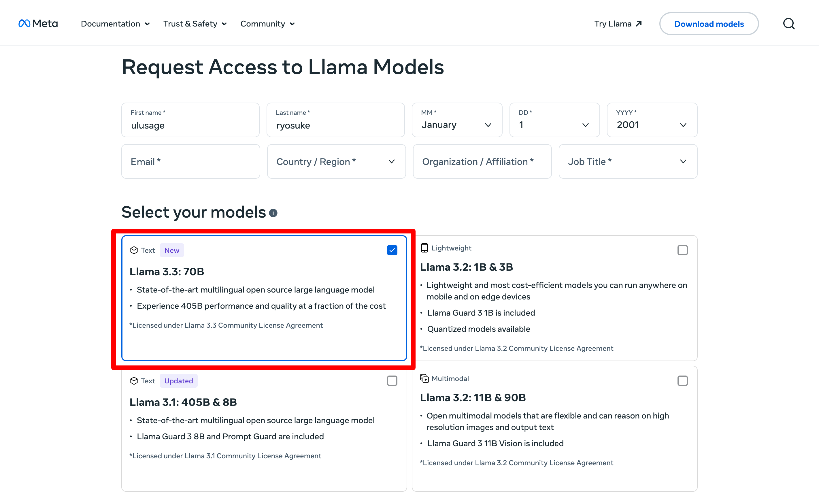Click the Meta logo
The height and width of the screenshot is (494, 819).
38,24
